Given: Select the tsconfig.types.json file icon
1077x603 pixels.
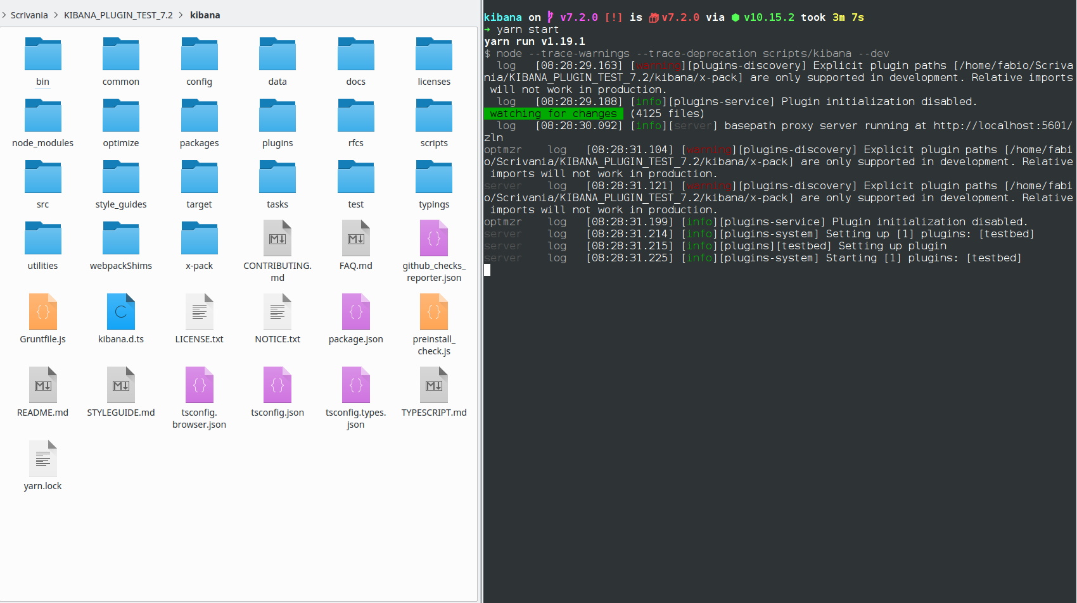Looking at the screenshot, I should [356, 385].
